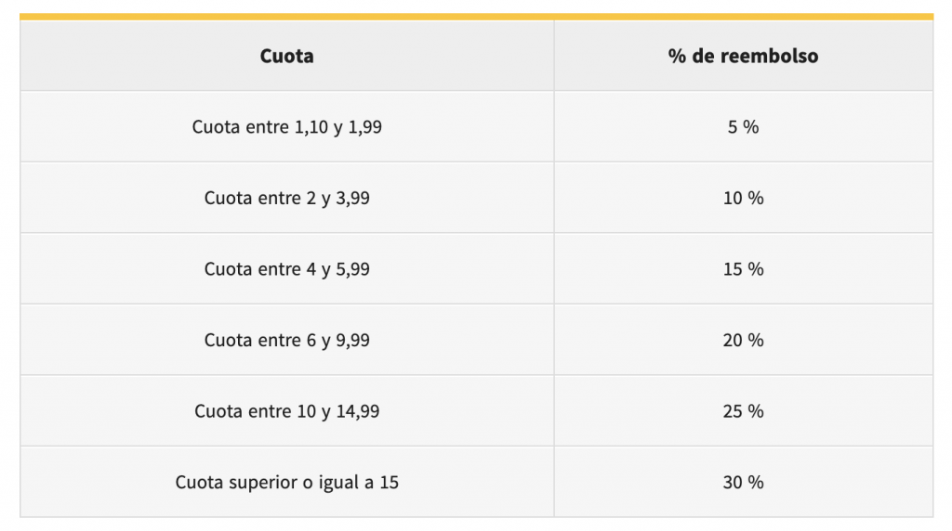Click the number 1,99 in the first row
Image resolution: width=952 pixels, height=531 pixels.
pyautogui.click(x=364, y=127)
